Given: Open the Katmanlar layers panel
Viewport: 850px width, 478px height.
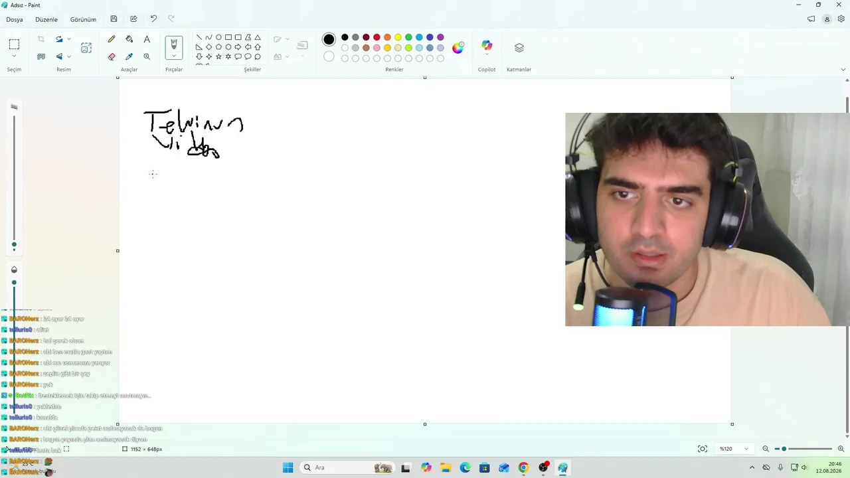Looking at the screenshot, I should [x=519, y=48].
